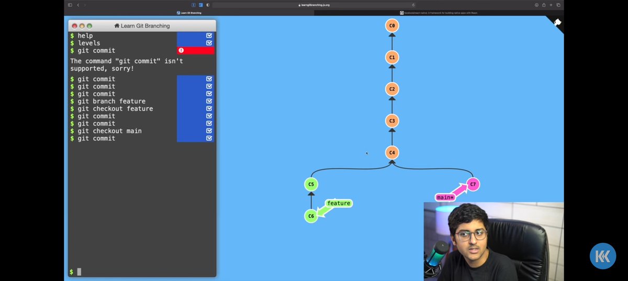Image resolution: width=628 pixels, height=281 pixels.
Task: Click the check icon beside git checkout feature
Action: coord(209,108)
